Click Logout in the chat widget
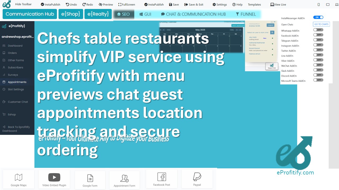Image resolution: width=339 pixels, height=190 pixels. 270,25
